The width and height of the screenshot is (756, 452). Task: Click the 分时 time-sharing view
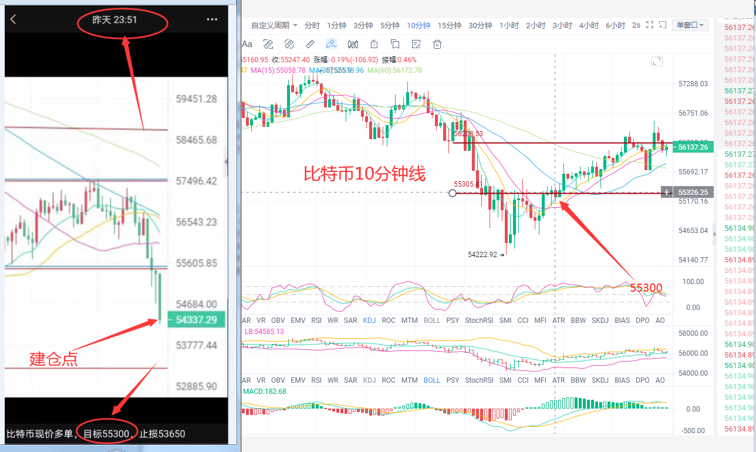[312, 25]
